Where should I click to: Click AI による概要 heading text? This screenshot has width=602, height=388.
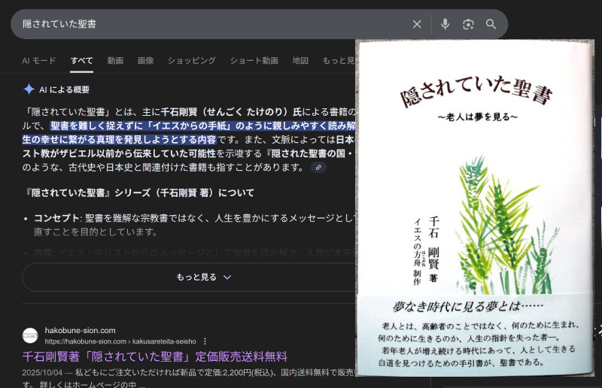pos(64,89)
